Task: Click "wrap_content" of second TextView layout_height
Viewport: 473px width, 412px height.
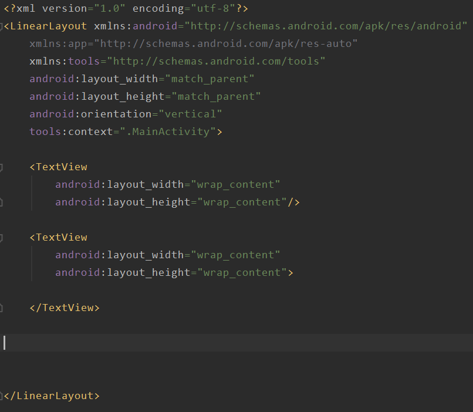Action: coord(242,273)
